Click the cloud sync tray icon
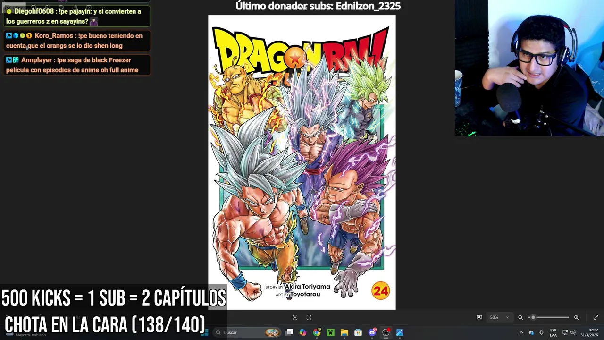Viewport: 604px width, 340px height. pyautogui.click(x=531, y=332)
